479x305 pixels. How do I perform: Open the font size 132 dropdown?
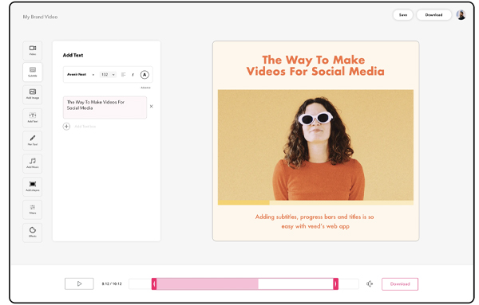click(x=108, y=75)
